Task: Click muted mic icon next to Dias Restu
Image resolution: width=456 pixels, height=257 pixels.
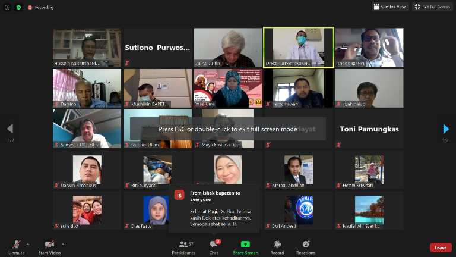Action: [x=127, y=226]
